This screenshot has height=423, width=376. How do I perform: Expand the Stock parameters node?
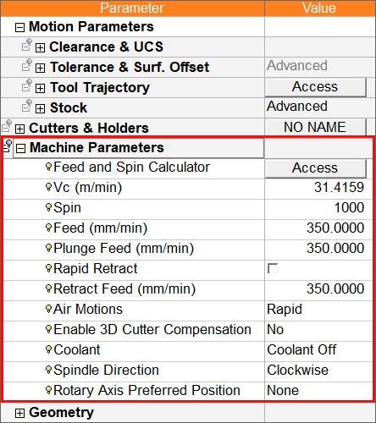point(40,108)
